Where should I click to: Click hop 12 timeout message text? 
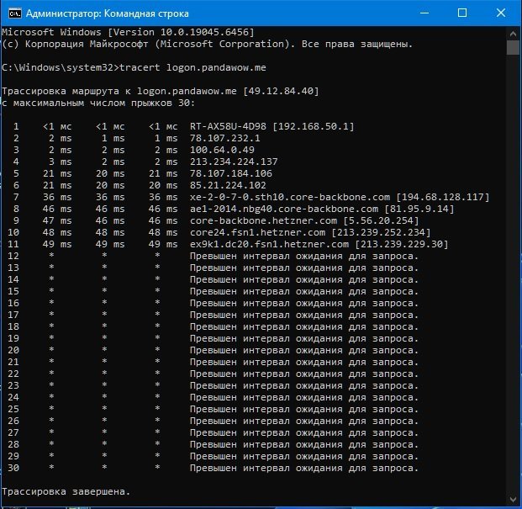click(304, 256)
